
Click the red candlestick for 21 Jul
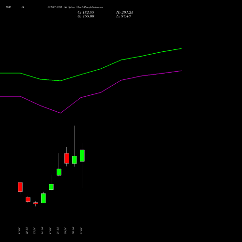(20, 187)
